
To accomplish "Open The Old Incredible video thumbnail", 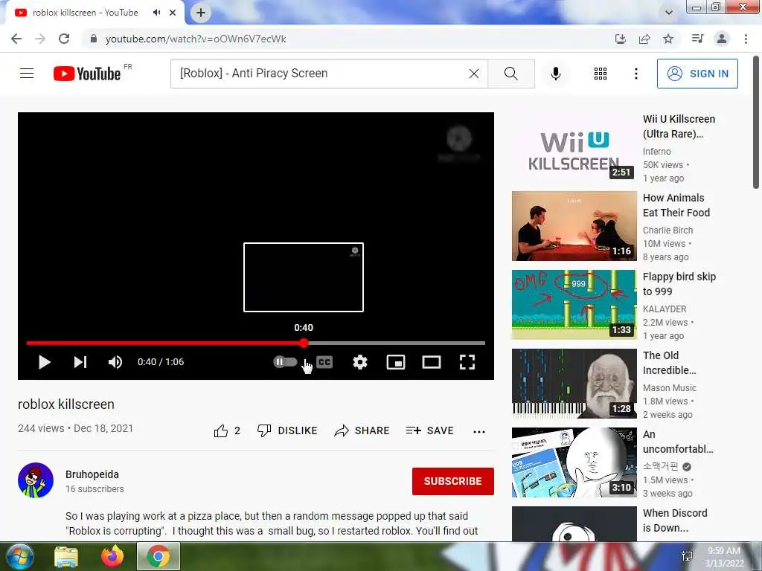I will 574,383.
